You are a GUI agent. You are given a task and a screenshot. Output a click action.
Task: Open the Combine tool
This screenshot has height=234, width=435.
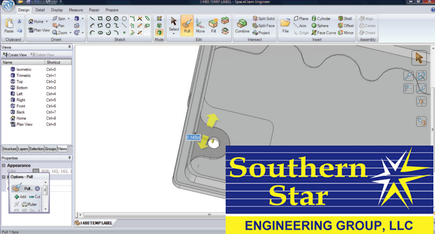pyautogui.click(x=242, y=25)
